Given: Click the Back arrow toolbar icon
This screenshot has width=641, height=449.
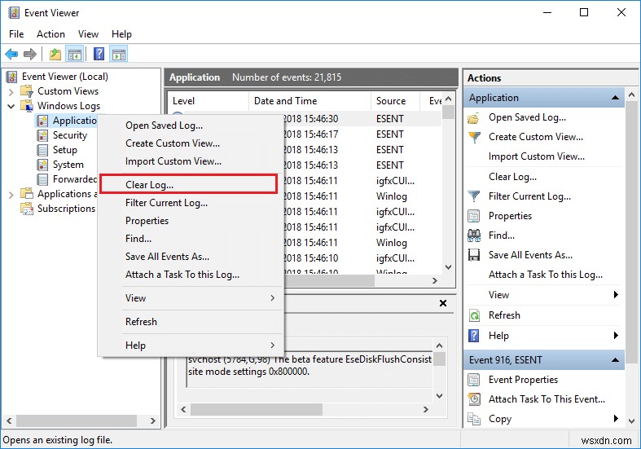Looking at the screenshot, I should click(x=11, y=54).
